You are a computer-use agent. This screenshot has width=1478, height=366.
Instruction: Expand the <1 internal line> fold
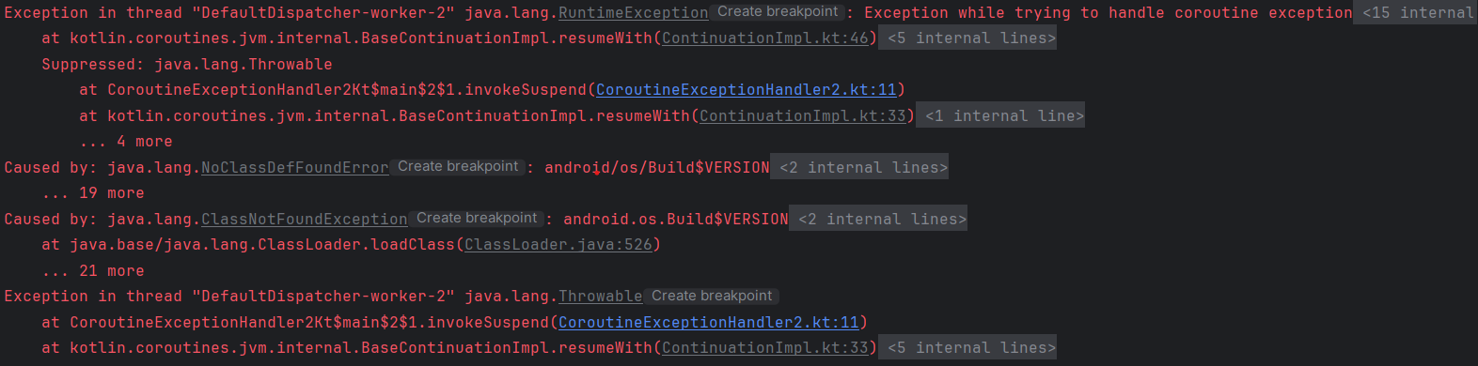point(1005,116)
